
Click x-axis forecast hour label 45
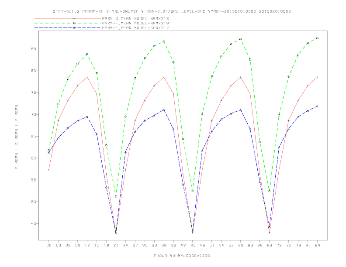point(193,245)
